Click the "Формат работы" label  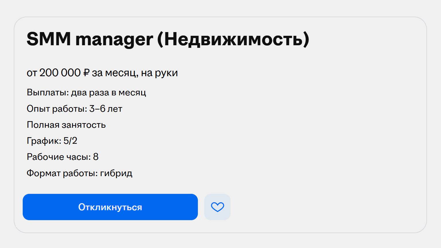[x=62, y=173]
